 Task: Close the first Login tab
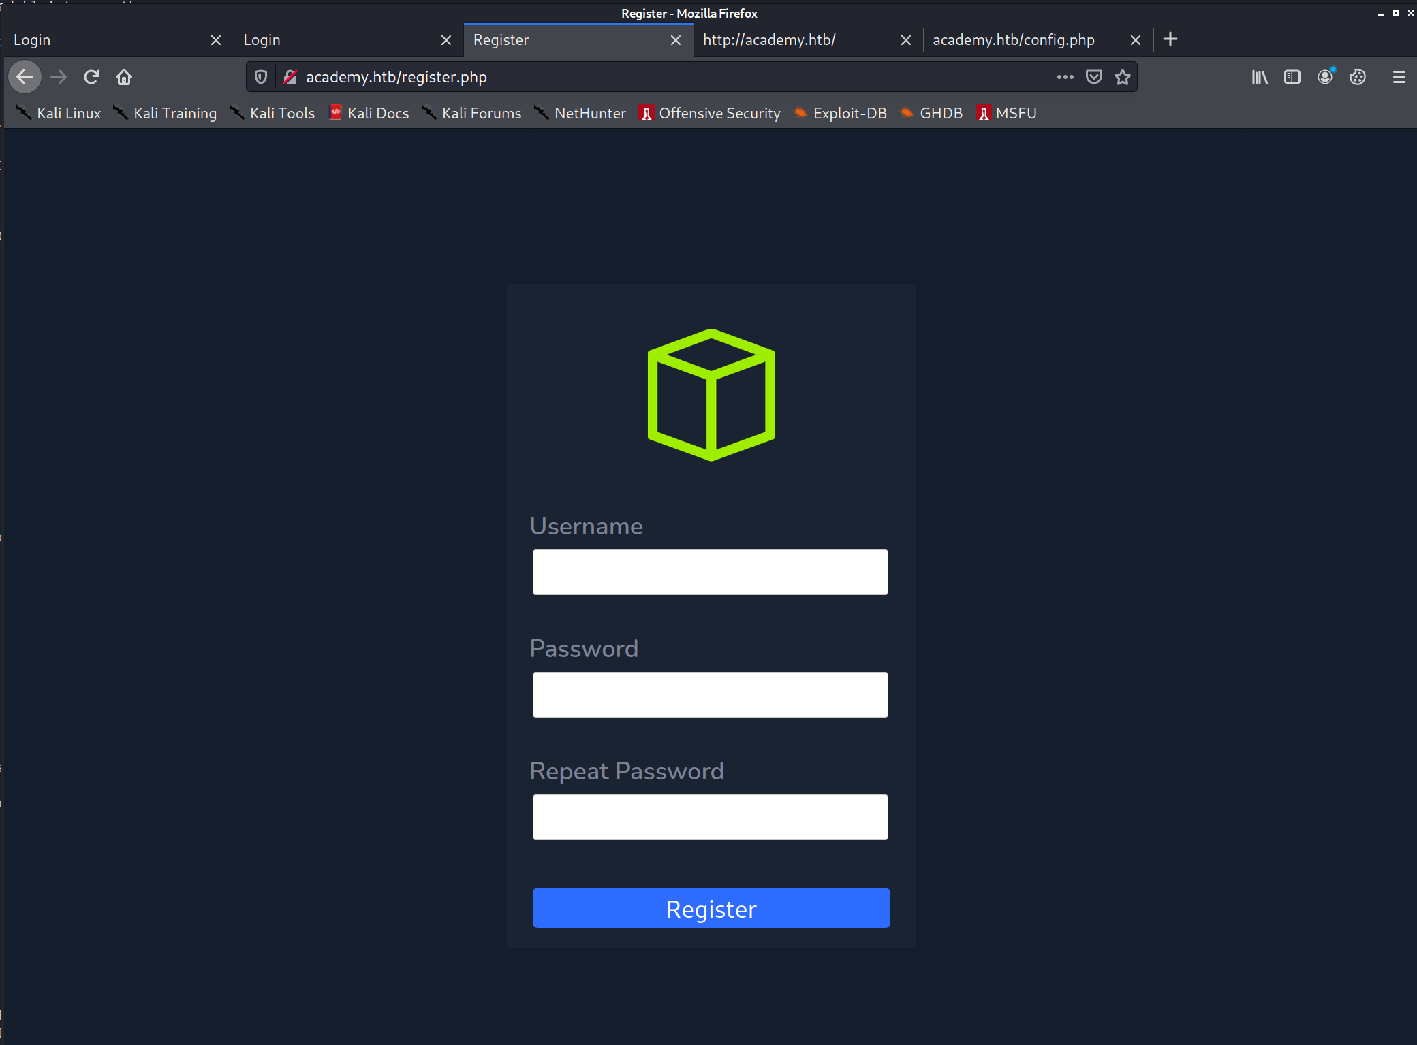tap(216, 40)
